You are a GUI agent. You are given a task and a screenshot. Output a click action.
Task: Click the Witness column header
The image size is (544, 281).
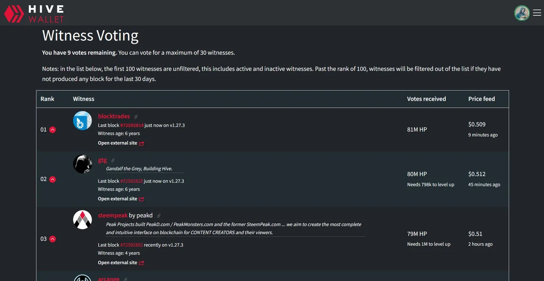(x=84, y=99)
